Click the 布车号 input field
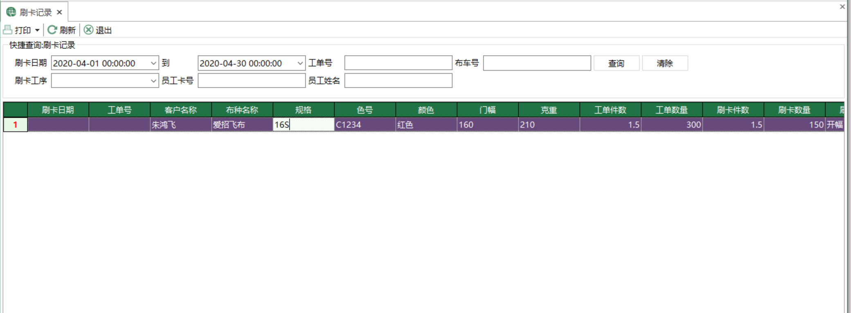This screenshot has height=313, width=851. pyautogui.click(x=537, y=63)
